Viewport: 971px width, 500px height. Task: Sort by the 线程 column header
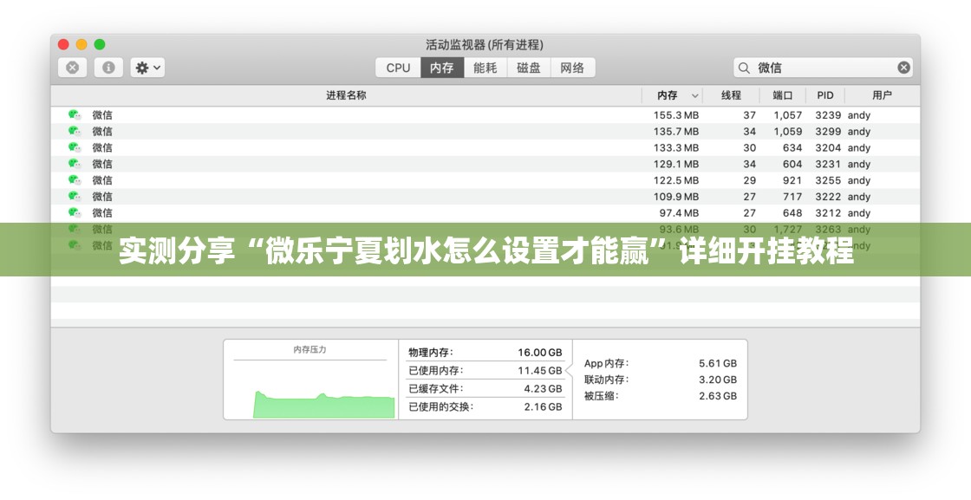point(731,95)
